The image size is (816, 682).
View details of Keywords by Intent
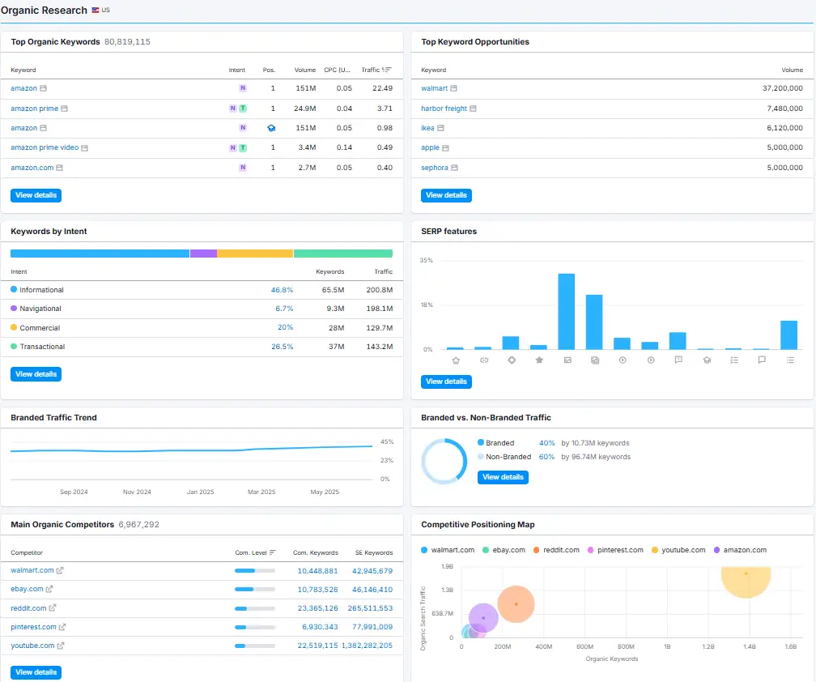click(x=36, y=374)
